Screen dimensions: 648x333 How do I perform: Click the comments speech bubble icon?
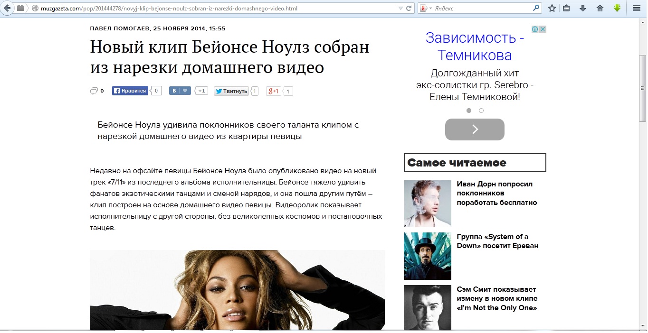click(94, 91)
